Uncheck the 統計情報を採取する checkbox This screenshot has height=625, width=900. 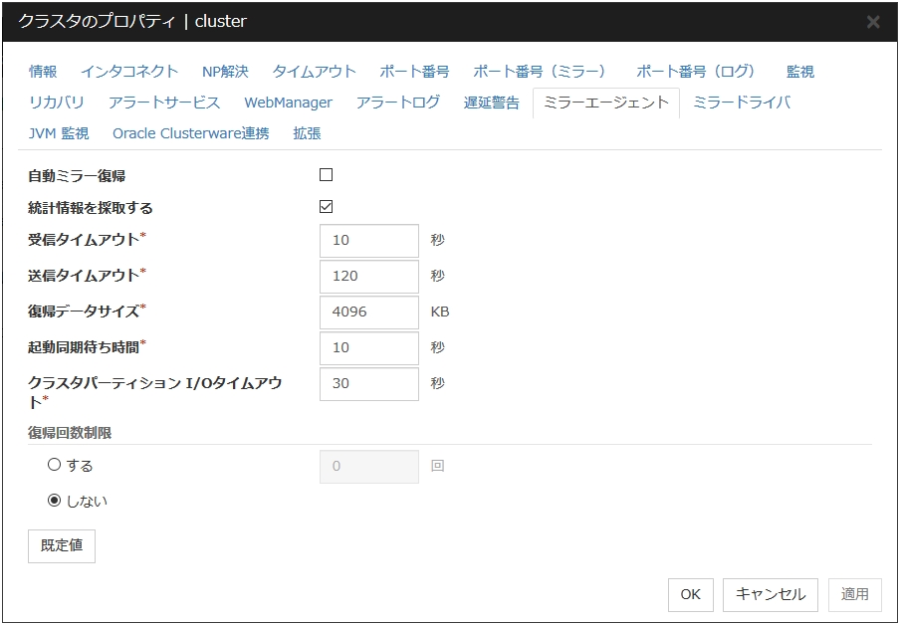(x=326, y=207)
